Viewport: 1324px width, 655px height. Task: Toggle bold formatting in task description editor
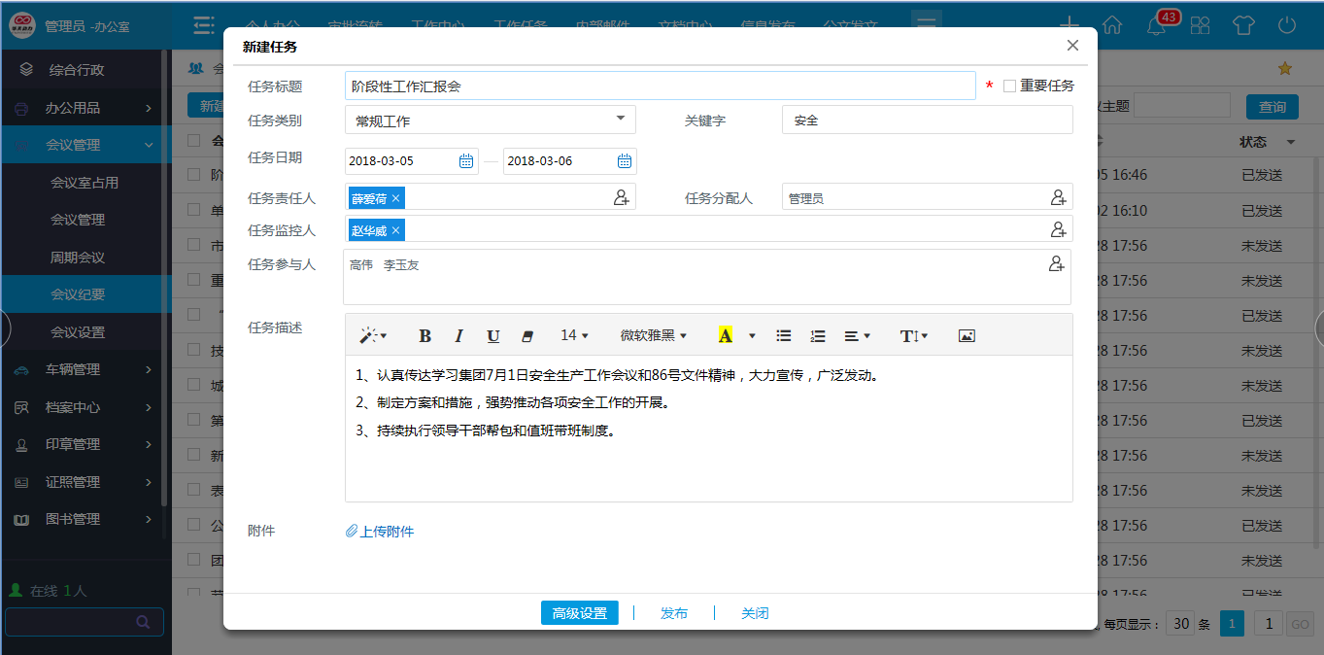(x=424, y=335)
